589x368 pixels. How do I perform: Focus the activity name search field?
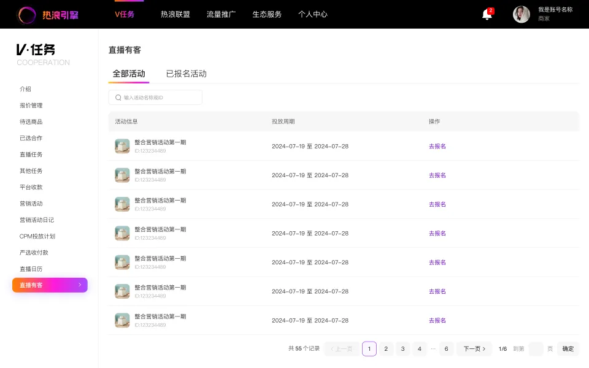coord(155,98)
